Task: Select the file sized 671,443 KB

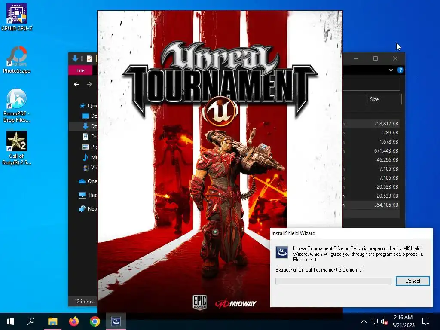Action: [x=371, y=151]
